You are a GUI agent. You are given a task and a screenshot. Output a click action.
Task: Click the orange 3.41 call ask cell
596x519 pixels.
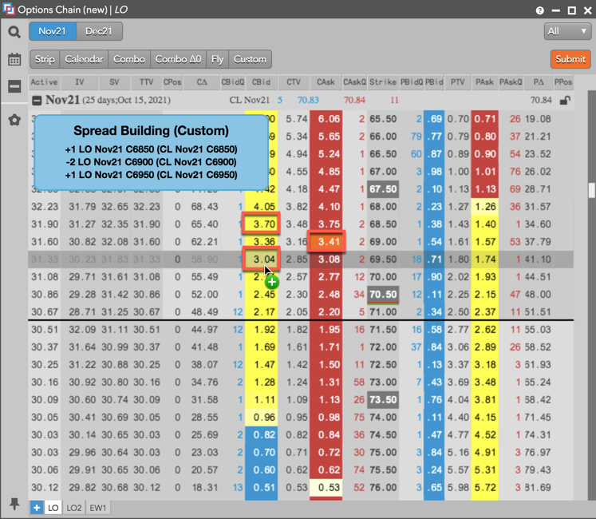click(x=325, y=242)
